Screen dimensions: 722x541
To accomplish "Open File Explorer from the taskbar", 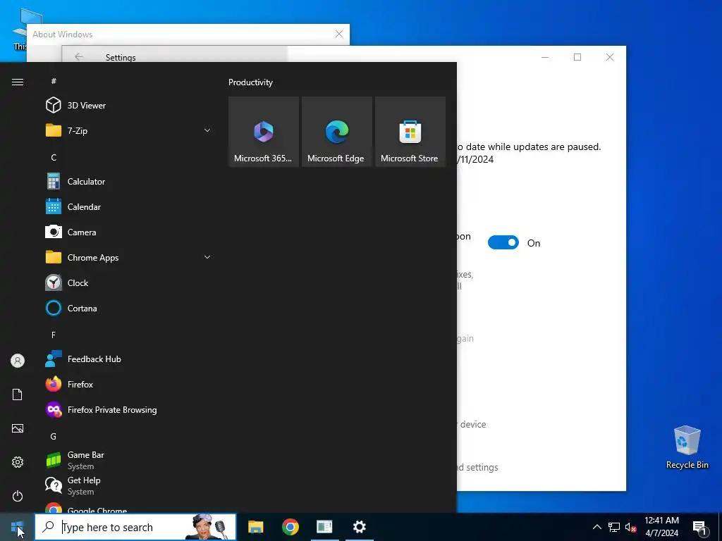I will [x=255, y=527].
